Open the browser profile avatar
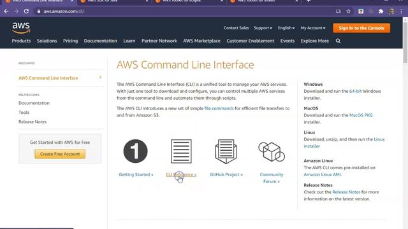The image size is (408, 229). click(391, 11)
